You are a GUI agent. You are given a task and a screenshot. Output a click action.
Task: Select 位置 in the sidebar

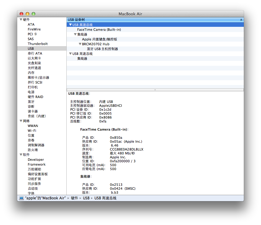pos(31,135)
